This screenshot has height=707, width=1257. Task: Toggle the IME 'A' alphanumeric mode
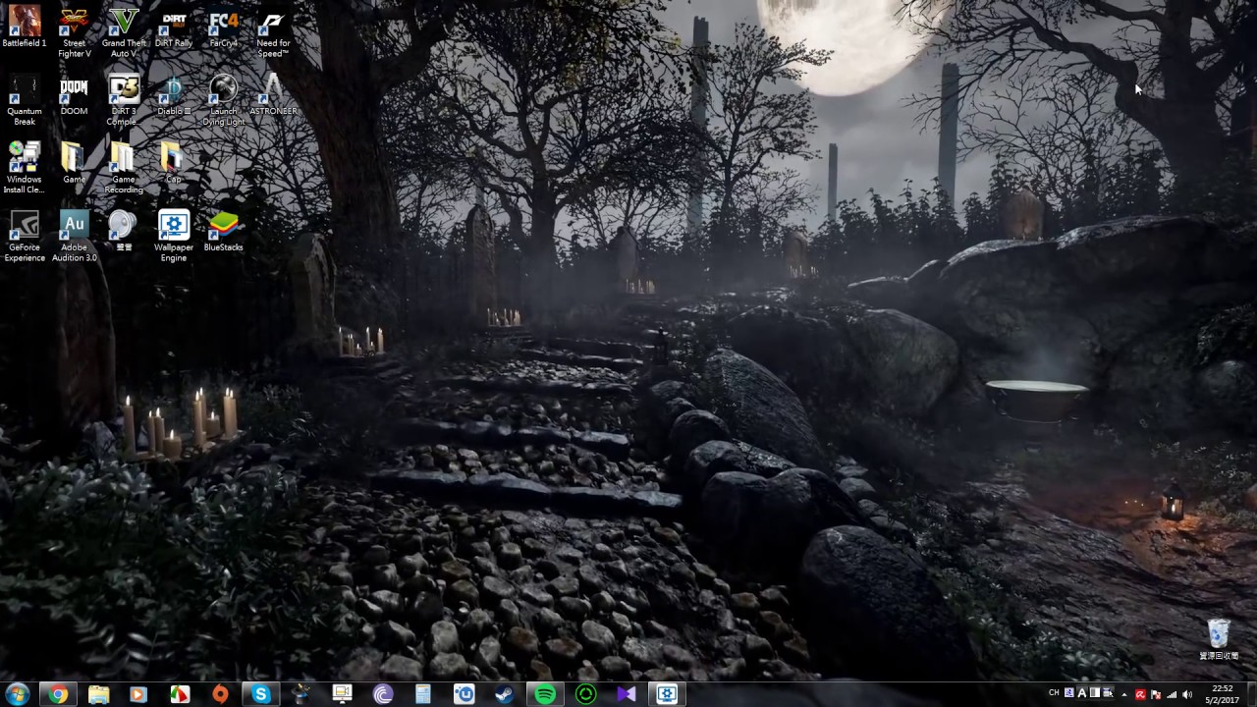[1082, 693]
